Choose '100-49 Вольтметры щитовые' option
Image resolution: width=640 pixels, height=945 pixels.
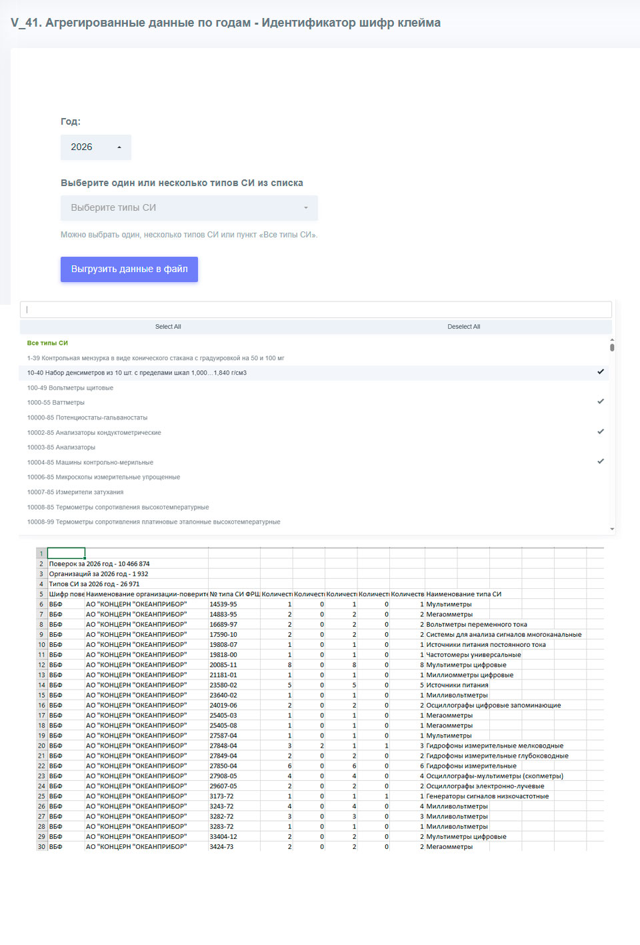(70, 388)
